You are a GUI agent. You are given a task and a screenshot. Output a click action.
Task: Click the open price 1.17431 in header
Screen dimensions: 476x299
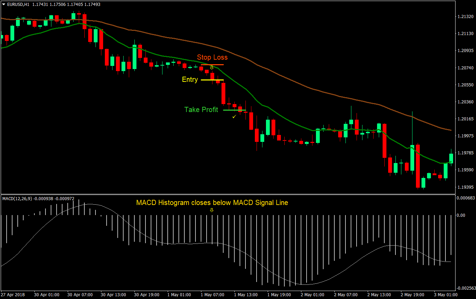tap(41, 4)
